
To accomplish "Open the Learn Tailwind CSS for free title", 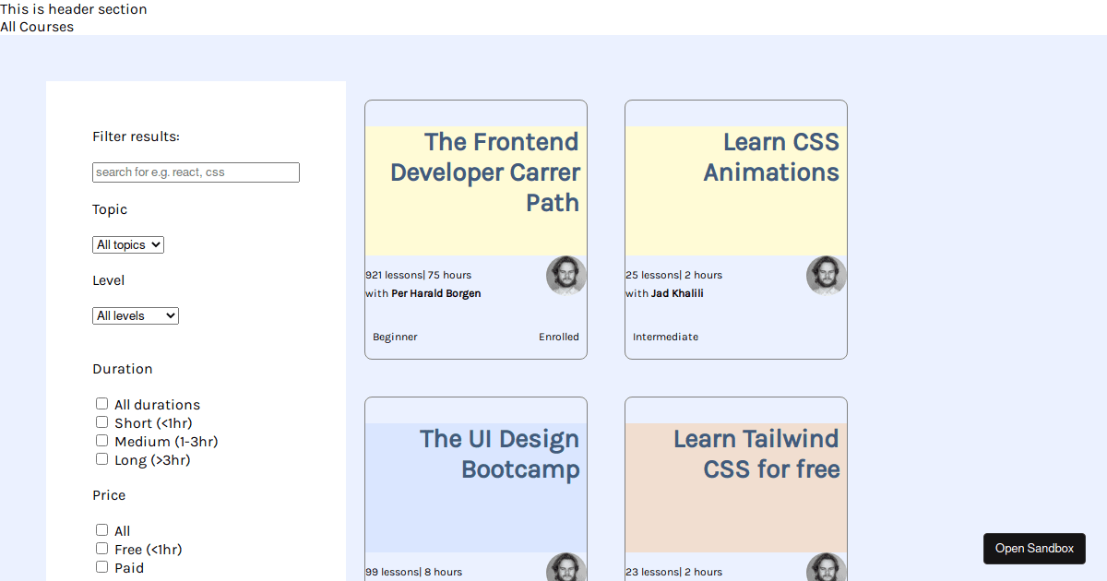I will [x=756, y=454].
